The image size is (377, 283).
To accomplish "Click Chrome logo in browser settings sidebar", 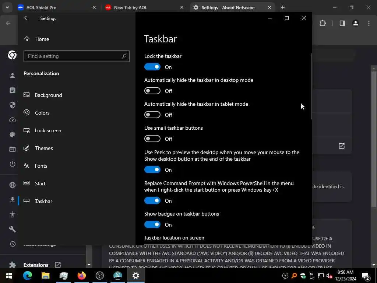I will (12, 55).
